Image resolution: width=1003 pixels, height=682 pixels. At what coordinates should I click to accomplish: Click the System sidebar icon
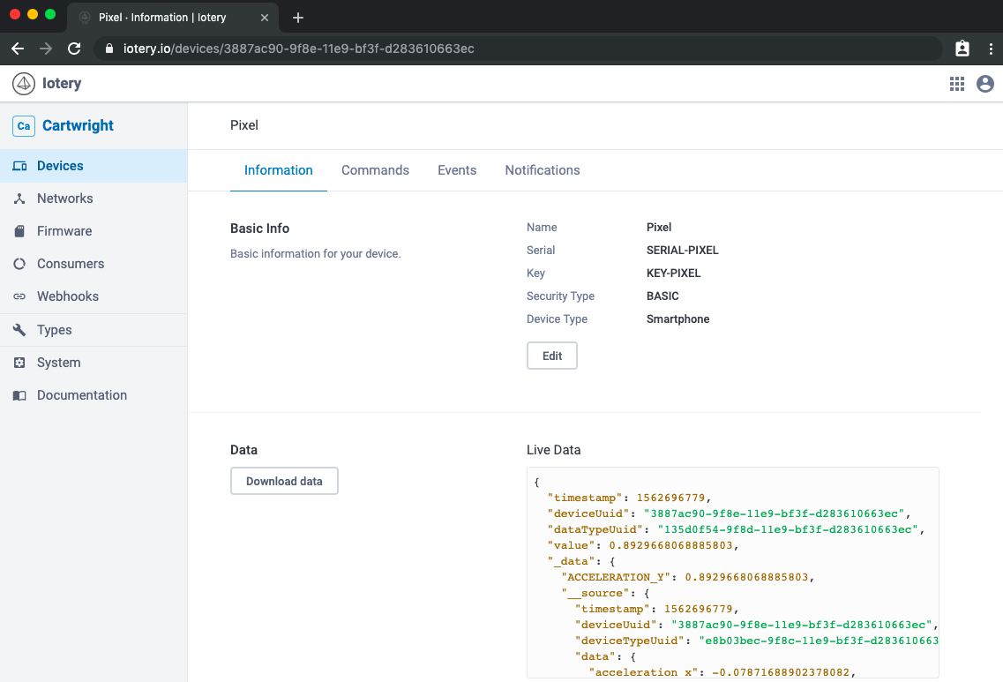tap(19, 363)
